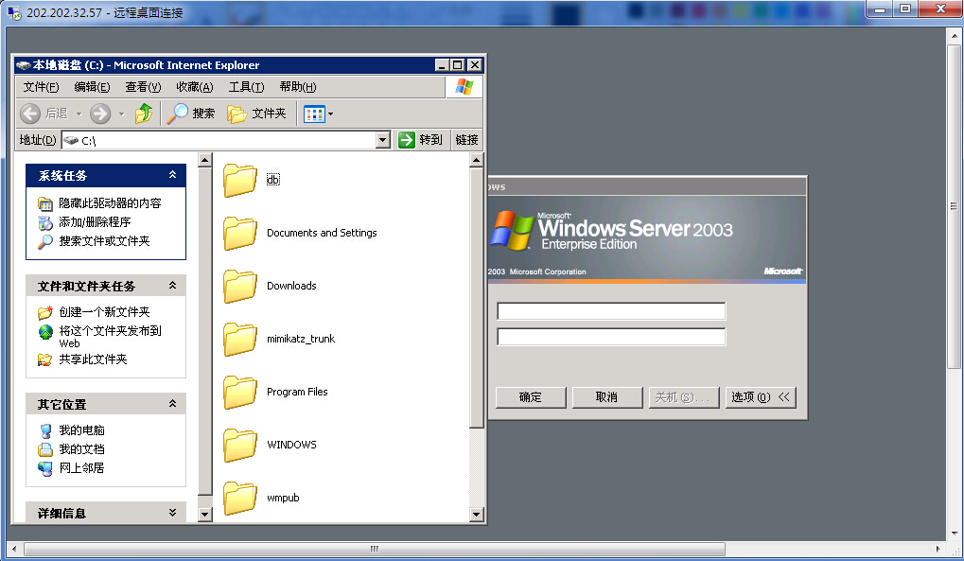Select the Program Files folder icon
The height and width of the screenshot is (561, 964).
(239, 392)
